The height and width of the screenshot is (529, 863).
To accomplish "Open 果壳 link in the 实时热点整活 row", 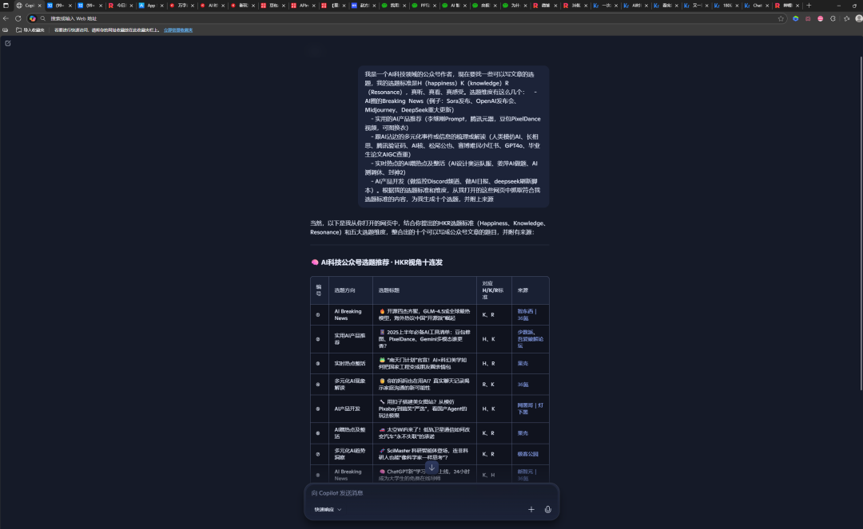I will (x=523, y=364).
